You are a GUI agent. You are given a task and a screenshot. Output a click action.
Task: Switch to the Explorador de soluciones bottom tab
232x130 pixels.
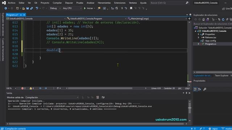click(203, 75)
